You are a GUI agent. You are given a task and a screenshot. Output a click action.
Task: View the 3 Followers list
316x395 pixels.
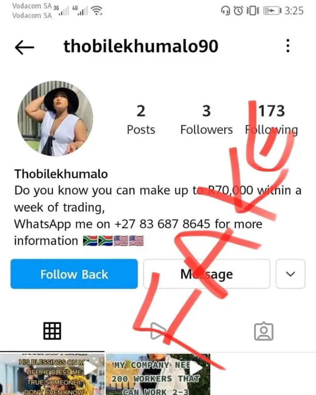207,120
